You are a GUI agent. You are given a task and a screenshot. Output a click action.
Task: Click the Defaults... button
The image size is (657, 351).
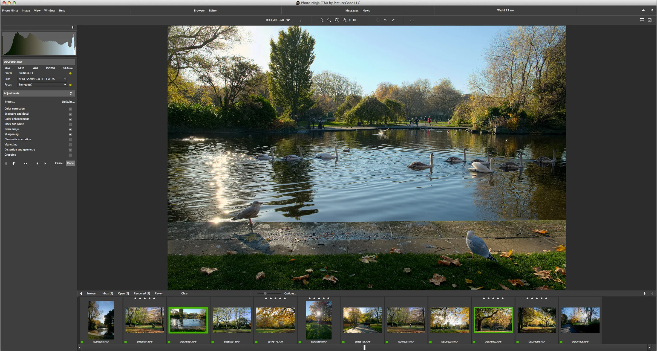tap(68, 102)
